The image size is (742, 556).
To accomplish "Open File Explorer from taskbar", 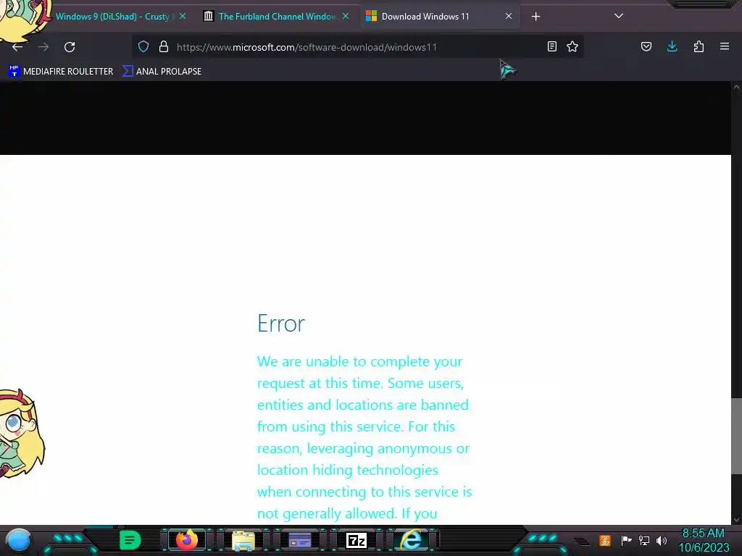I will (243, 540).
